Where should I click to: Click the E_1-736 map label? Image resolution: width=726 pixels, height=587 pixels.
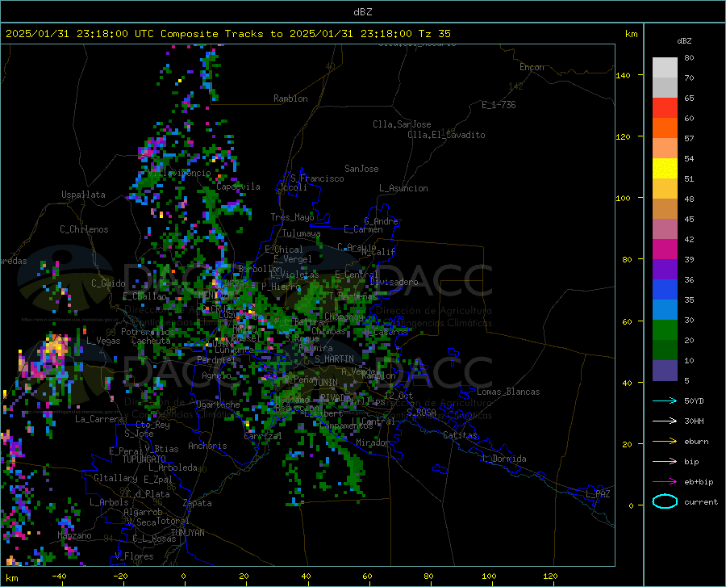(x=499, y=105)
